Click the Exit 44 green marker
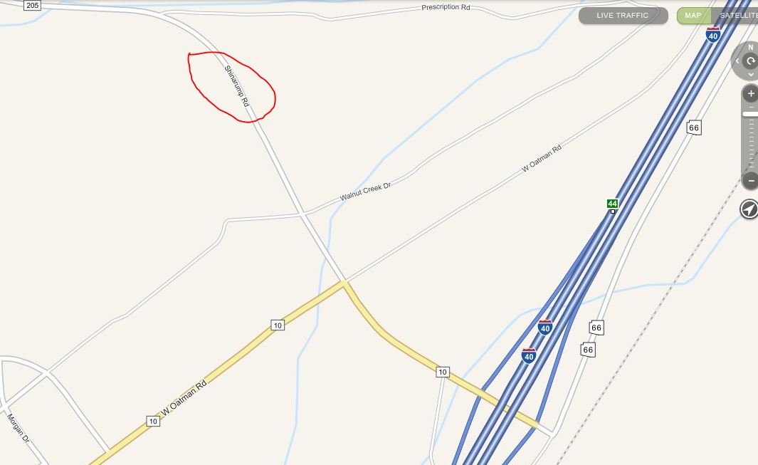This screenshot has width=758, height=465. pos(613,204)
